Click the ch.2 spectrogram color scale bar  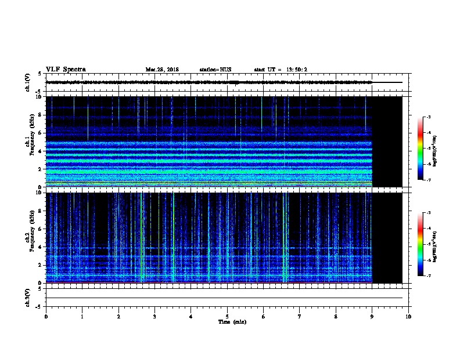pyautogui.click(x=420, y=244)
